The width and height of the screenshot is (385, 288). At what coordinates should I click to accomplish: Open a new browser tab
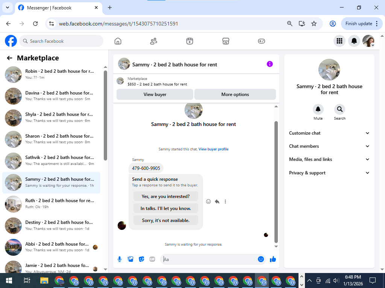[x=110, y=7]
